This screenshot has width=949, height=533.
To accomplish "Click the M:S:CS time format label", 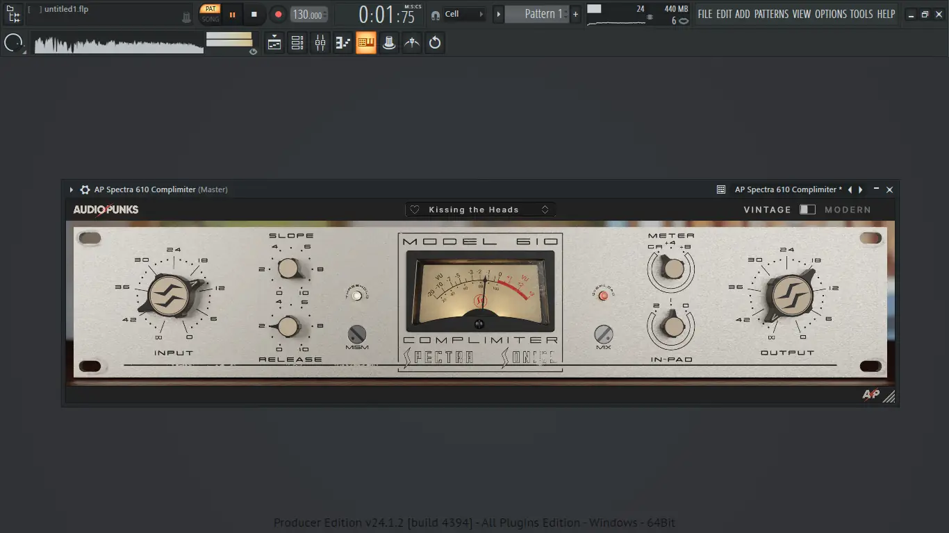I will [x=413, y=6].
